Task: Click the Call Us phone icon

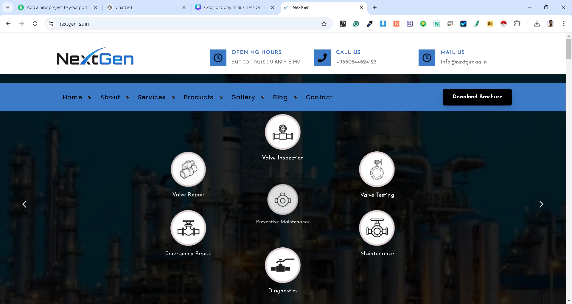Action: click(x=322, y=58)
